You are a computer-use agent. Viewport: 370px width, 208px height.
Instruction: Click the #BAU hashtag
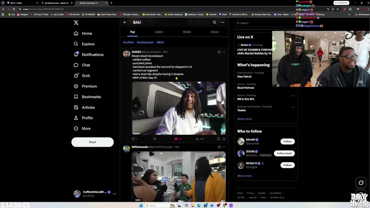(160, 42)
